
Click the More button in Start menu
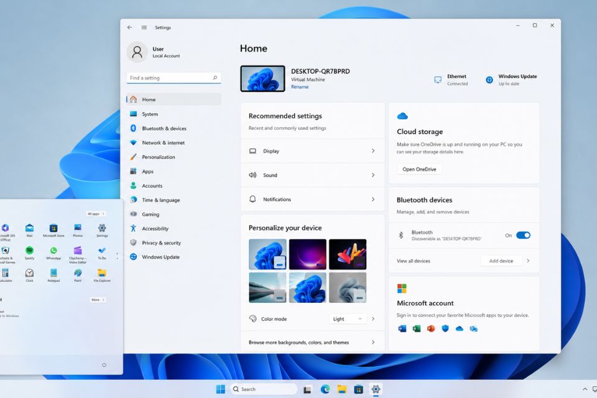[x=98, y=300]
